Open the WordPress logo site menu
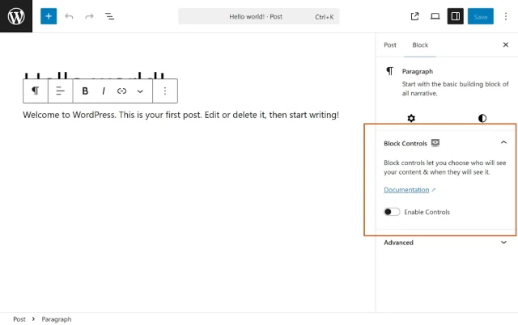Viewport: 518px width, 325px height. pyautogui.click(x=16, y=16)
